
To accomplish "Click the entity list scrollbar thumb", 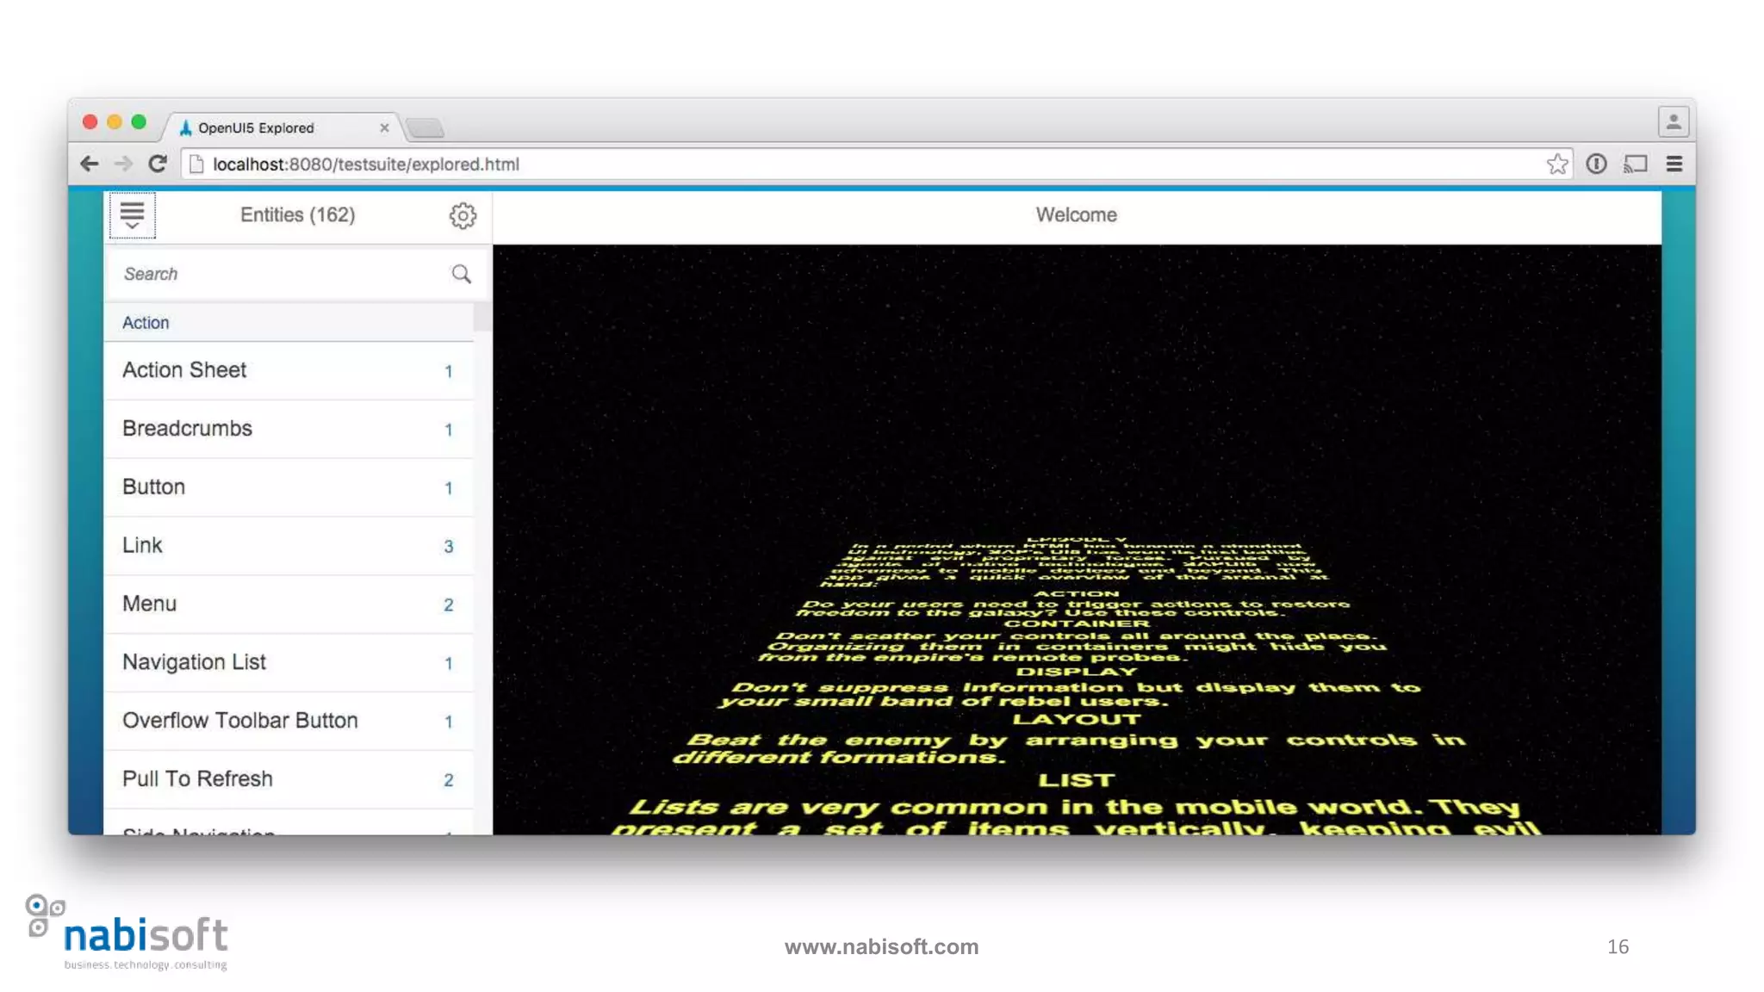I will [x=482, y=317].
